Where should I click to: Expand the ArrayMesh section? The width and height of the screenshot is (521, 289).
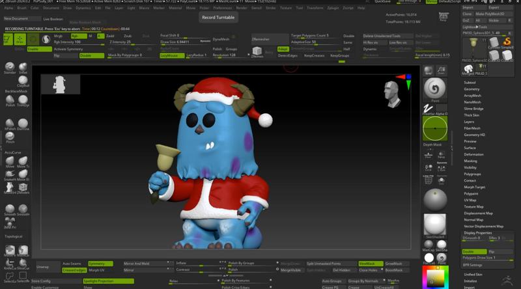click(473, 96)
